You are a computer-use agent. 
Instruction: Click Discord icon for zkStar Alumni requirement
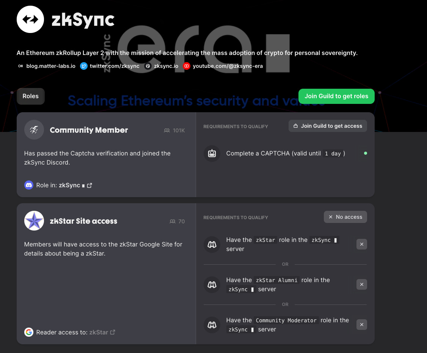(x=212, y=285)
